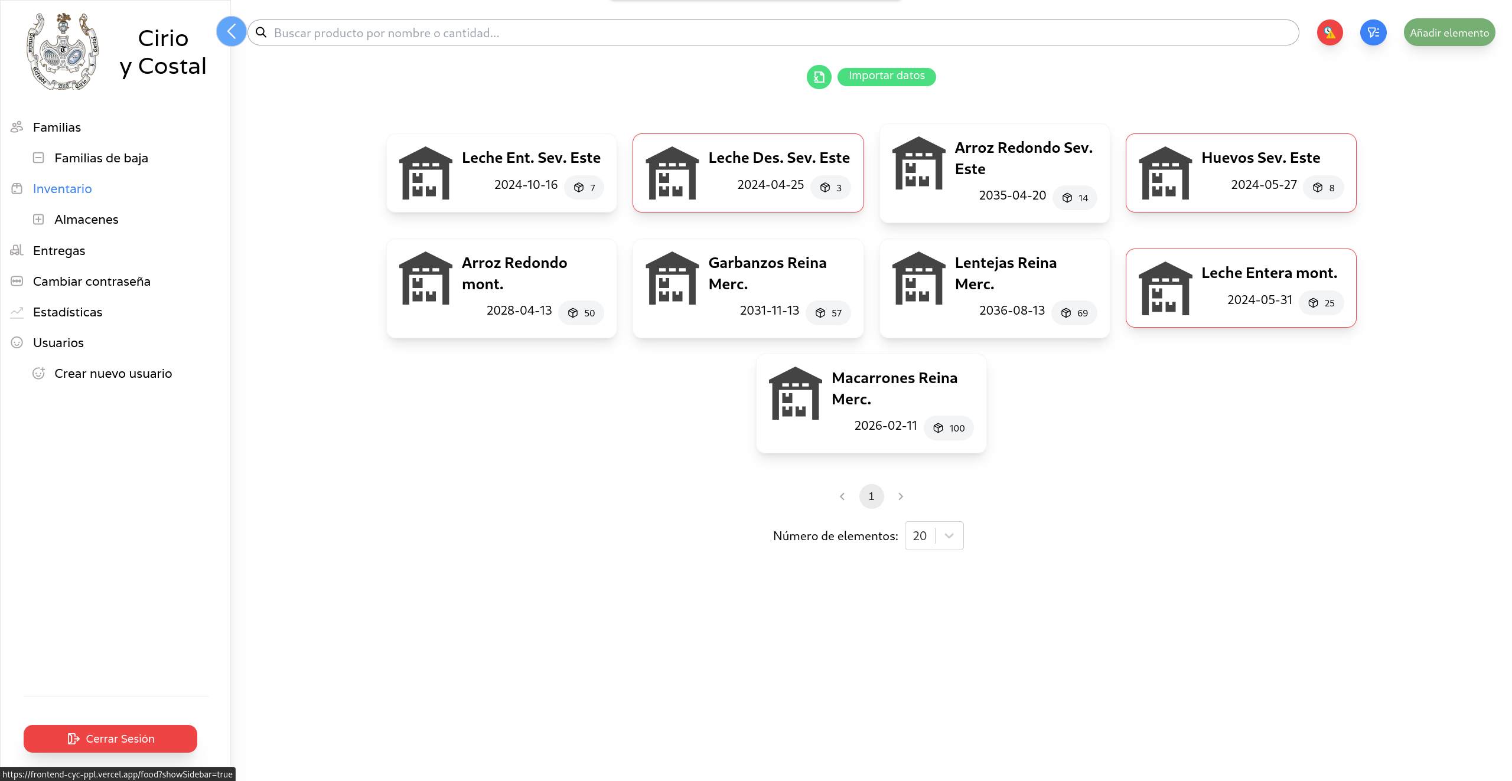The height and width of the screenshot is (781, 1512).
Task: Click the Añadir elemento button
Action: point(1449,32)
